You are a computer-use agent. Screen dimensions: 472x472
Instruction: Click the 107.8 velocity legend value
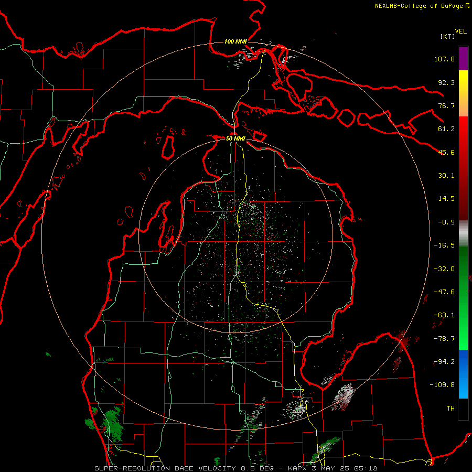click(x=444, y=59)
